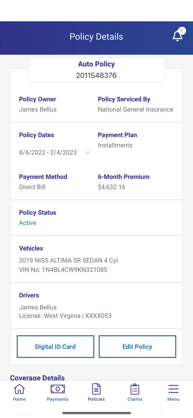Open the Payments money icon
Viewport: 193px width, 418px height.
click(58, 389)
